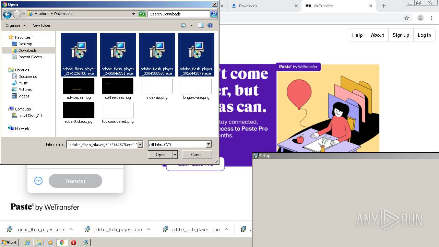Select adobe_flash_player_3926442879.exe file icon

(196, 55)
